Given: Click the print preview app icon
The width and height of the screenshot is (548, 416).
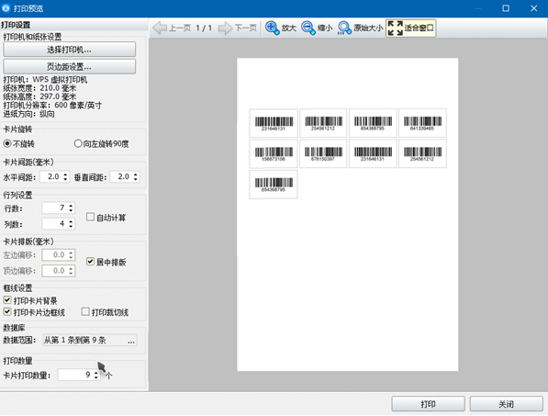Looking at the screenshot, I should click(6, 8).
